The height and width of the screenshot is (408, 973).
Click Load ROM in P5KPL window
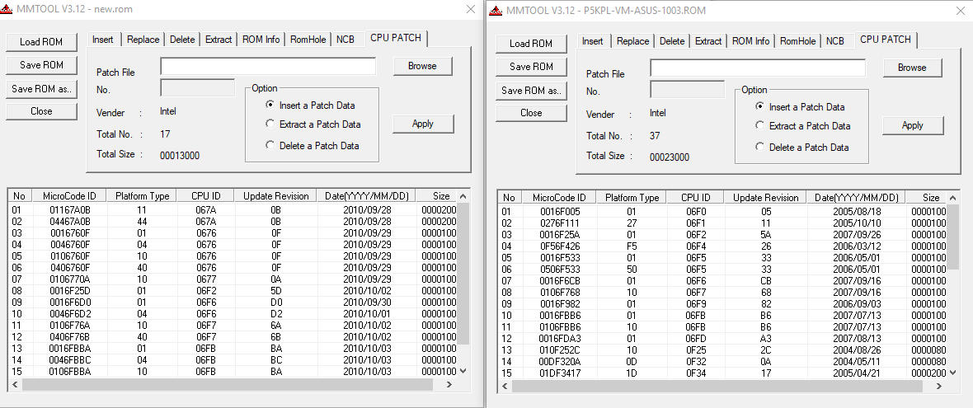pyautogui.click(x=531, y=44)
